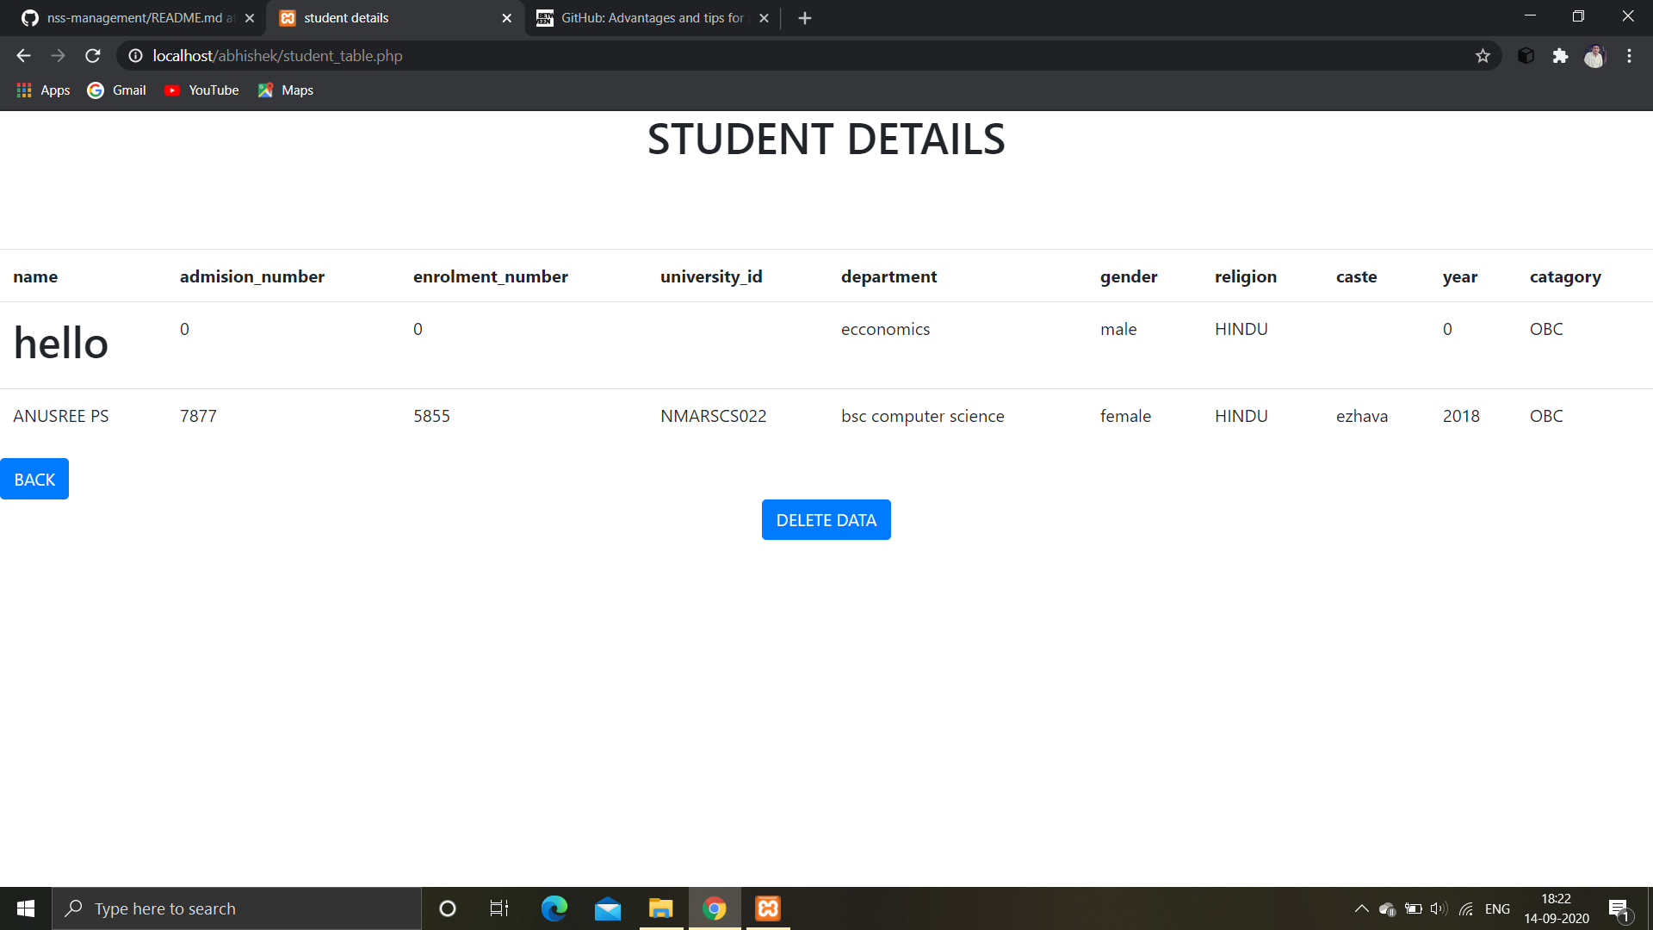The image size is (1653, 930).
Task: Open the volume control in system tray
Action: [x=1439, y=908]
